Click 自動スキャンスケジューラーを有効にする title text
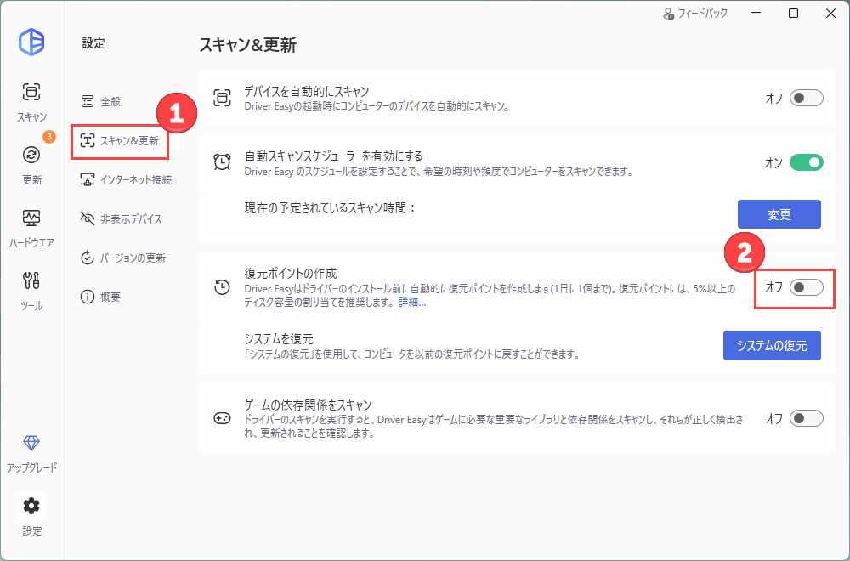Viewport: 850px width, 561px height. pyautogui.click(x=333, y=156)
